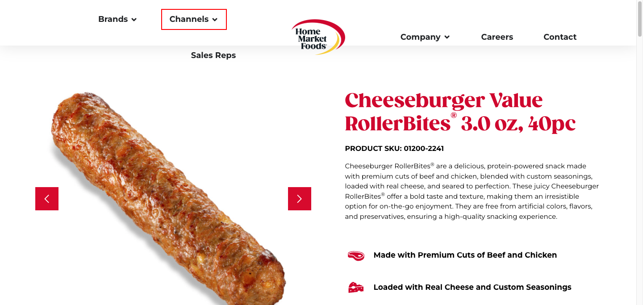Viewport: 643px width, 305px height.
Task: Click the 'Made with Premium Cuts' feature text
Action: pos(465,255)
